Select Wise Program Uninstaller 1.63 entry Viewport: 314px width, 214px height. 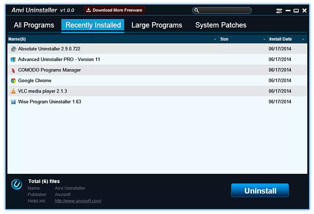click(157, 102)
